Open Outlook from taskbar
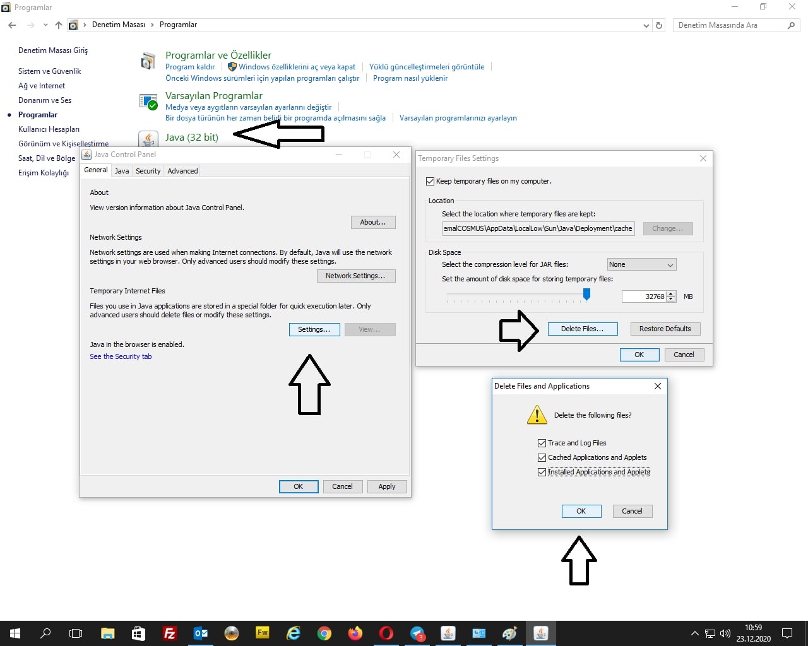Screen dimensions: 808x646 [200, 633]
